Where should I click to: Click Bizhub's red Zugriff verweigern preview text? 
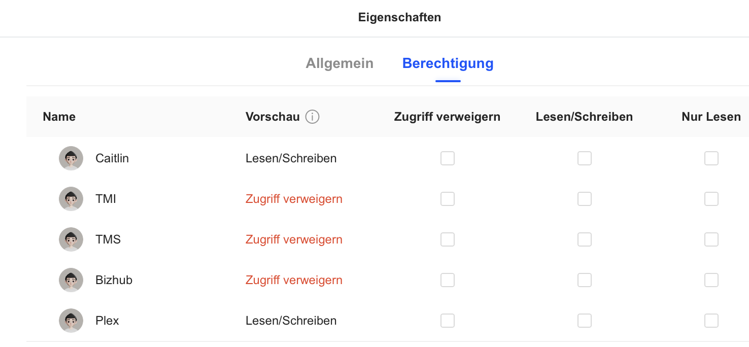tap(294, 280)
